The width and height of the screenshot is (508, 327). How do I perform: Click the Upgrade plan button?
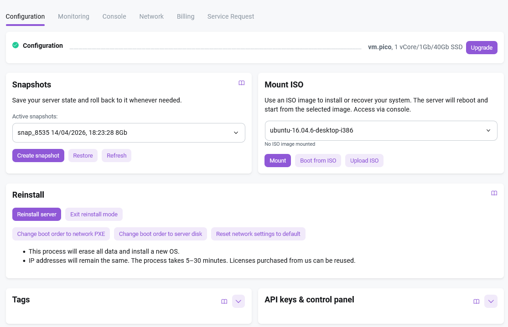(x=482, y=47)
